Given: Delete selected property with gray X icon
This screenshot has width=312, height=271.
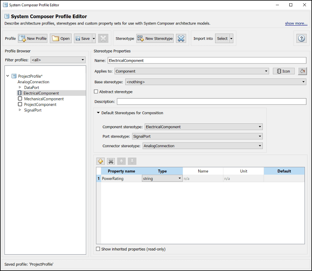Looking at the screenshot, I should [x=111, y=161].
